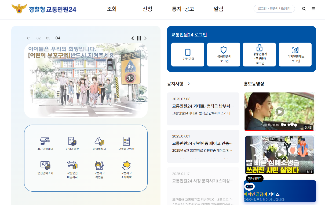Switch to banner slide 02
The height and width of the screenshot is (205, 325).
[x=39, y=38]
